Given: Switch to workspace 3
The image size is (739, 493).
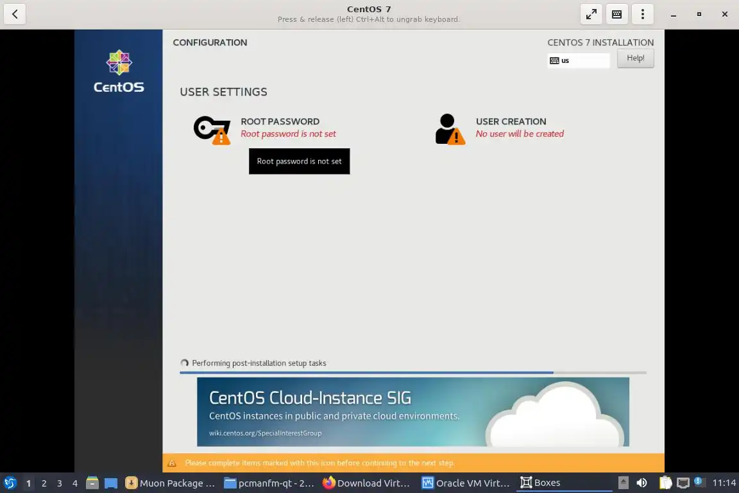Looking at the screenshot, I should tap(60, 483).
